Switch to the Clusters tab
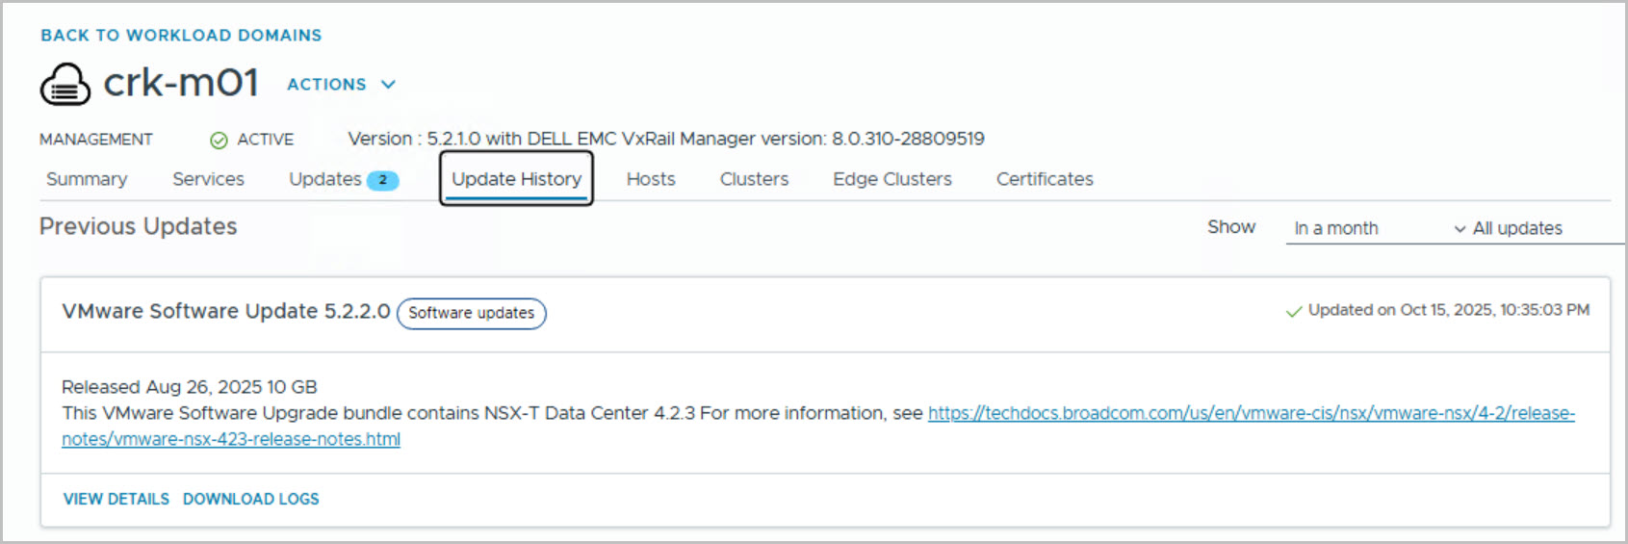 click(754, 179)
